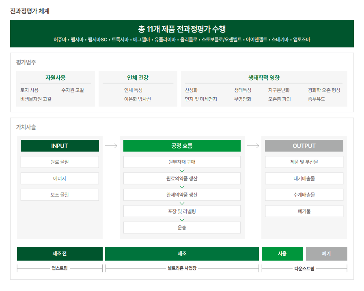Screen dimensions: 364x291
Task: Click green down arrow below 원부자재 구매
Action: click(x=182, y=170)
